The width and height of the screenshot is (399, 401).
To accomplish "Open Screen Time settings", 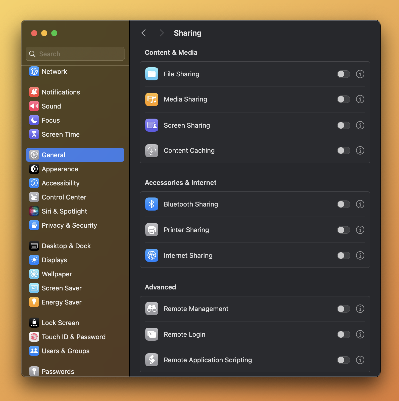I will pos(75,134).
